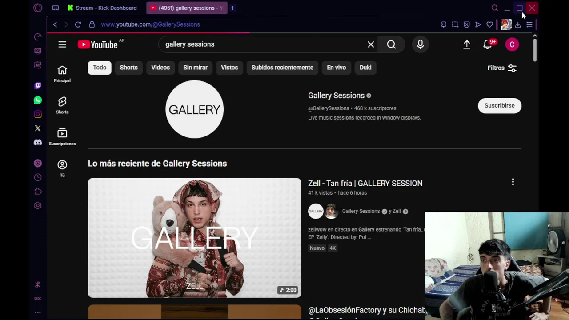Image resolution: width=569 pixels, height=320 pixels.
Task: Open Easy Setup sliders icon
Action: click(x=529, y=25)
